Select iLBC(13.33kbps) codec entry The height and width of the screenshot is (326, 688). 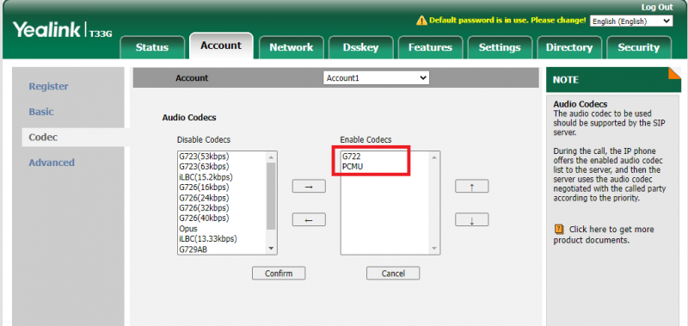(x=208, y=239)
